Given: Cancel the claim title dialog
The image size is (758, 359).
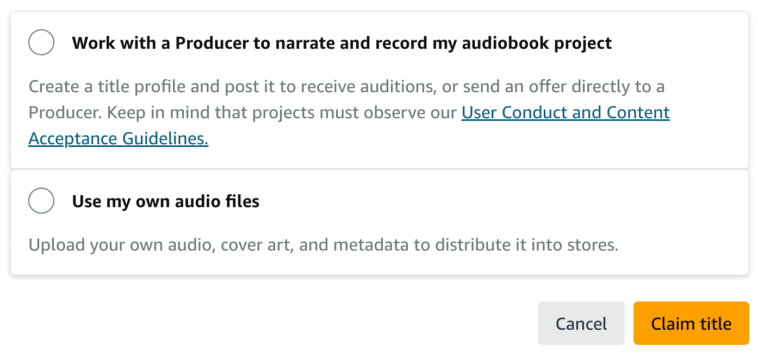Looking at the screenshot, I should pos(581,323).
